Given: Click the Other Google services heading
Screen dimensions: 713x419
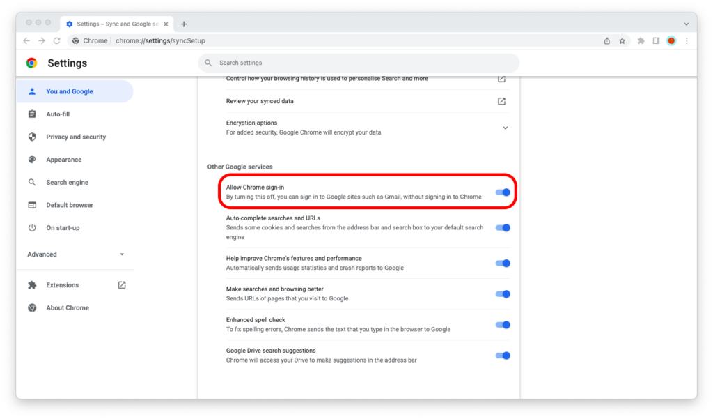Looking at the screenshot, I should click(240, 167).
